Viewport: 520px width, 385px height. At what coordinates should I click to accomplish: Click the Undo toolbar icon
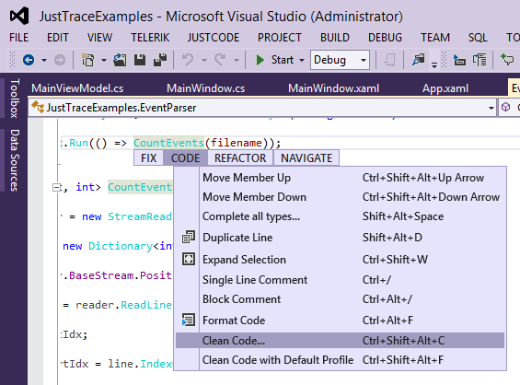pos(188,60)
